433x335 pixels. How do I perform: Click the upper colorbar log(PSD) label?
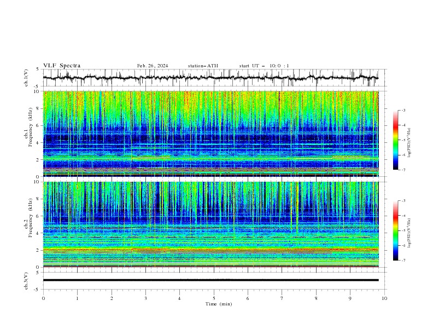(x=409, y=143)
